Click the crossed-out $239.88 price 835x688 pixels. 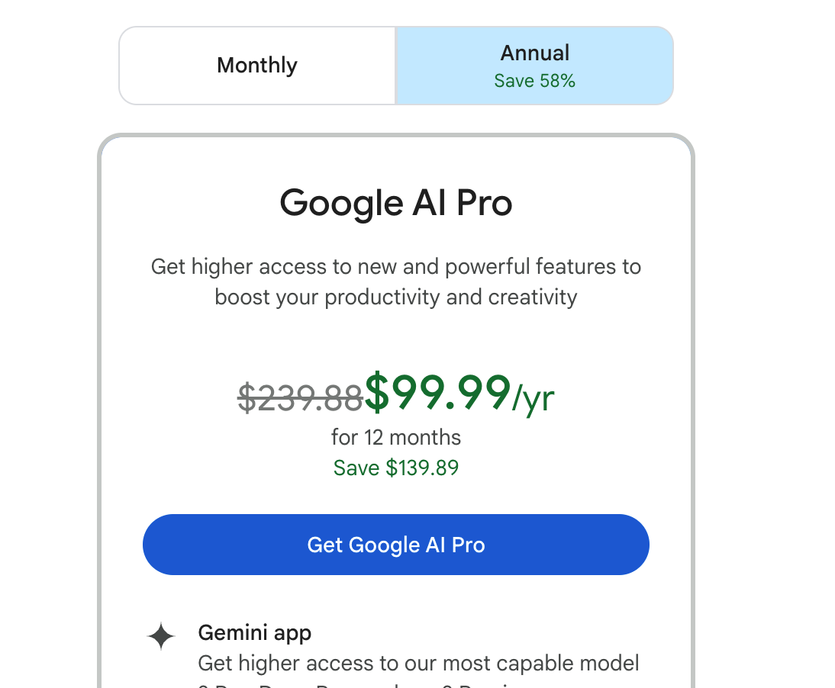(300, 397)
